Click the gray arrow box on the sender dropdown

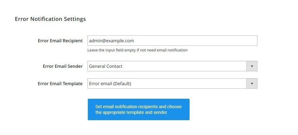click(x=252, y=66)
